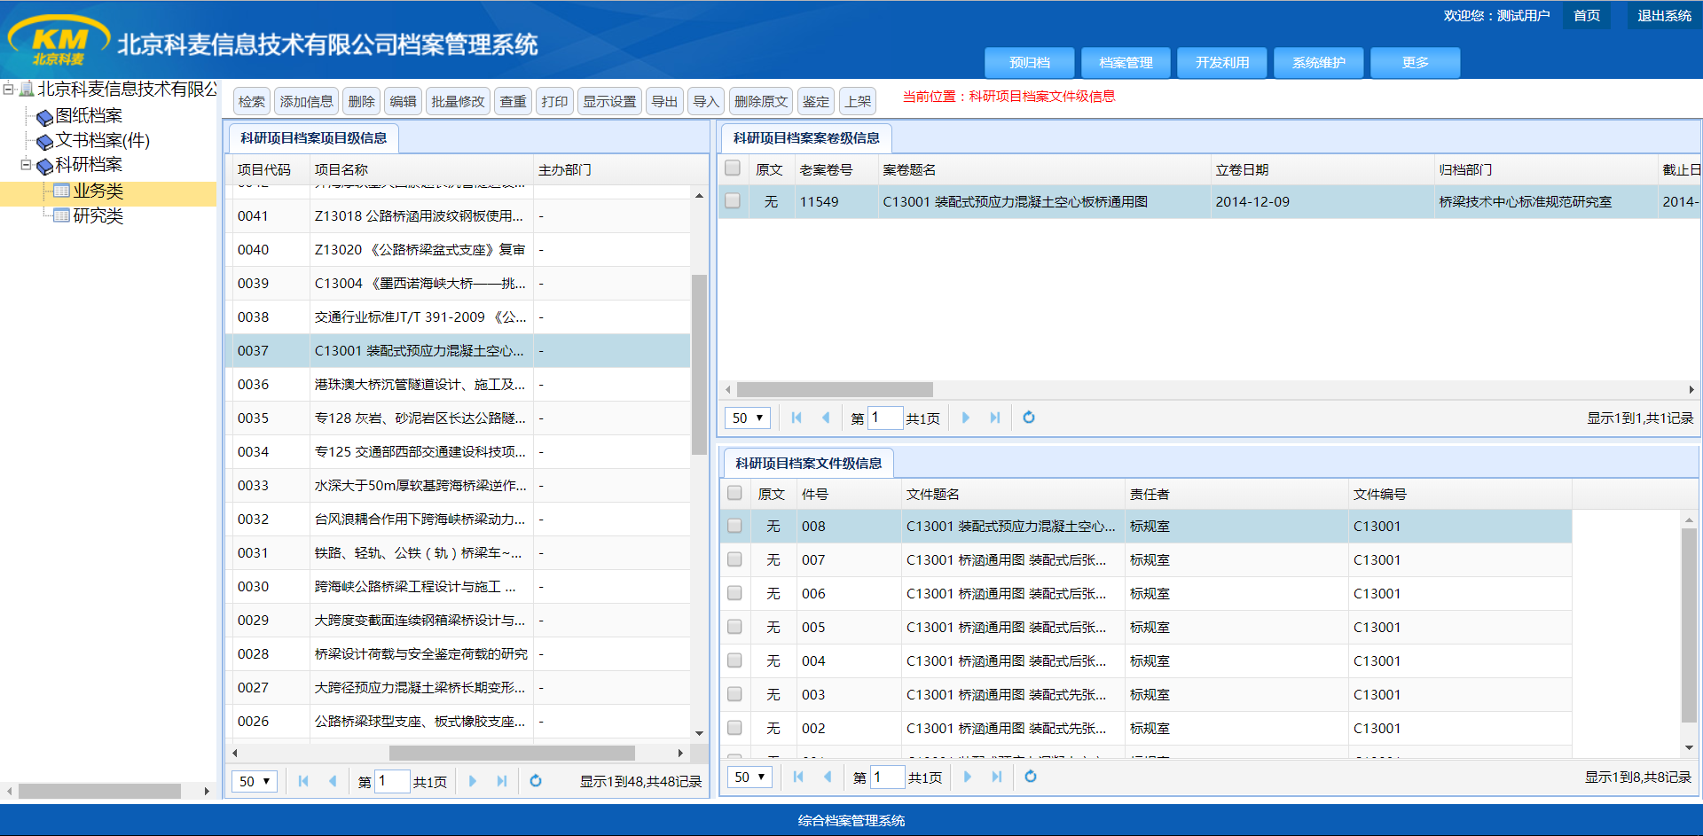Screen dimensions: 1703x836
Task: Open page-size dropdown in volume-level pager
Action: [748, 418]
